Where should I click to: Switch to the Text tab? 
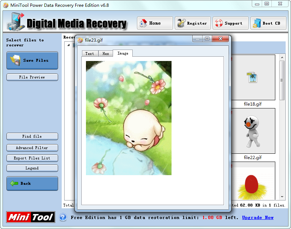pos(90,54)
